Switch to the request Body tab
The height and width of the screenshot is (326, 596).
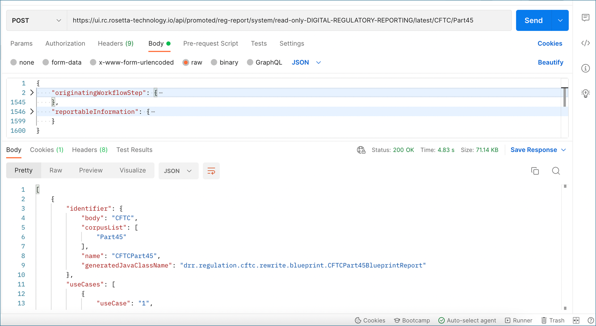(159, 43)
